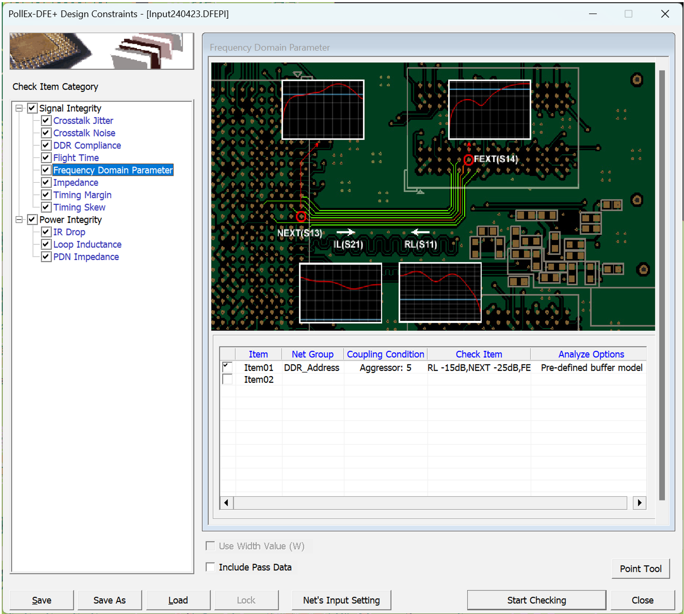Image resolution: width=684 pixels, height=614 pixels.
Task: Click the table's scroll right arrow
Action: [639, 503]
